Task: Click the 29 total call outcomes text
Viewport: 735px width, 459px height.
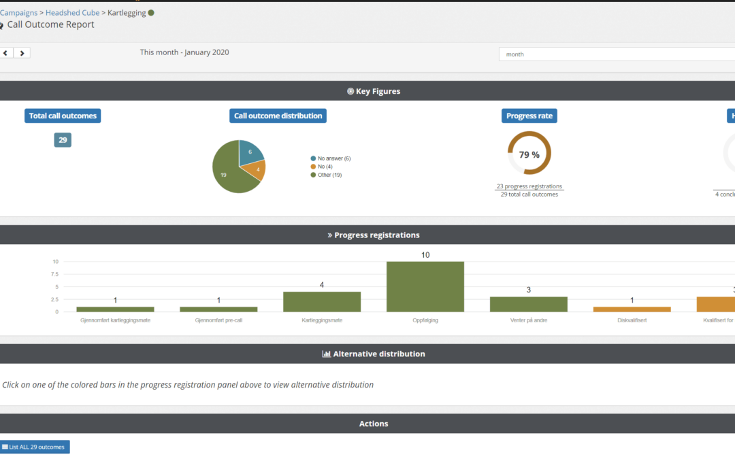Action: point(529,194)
